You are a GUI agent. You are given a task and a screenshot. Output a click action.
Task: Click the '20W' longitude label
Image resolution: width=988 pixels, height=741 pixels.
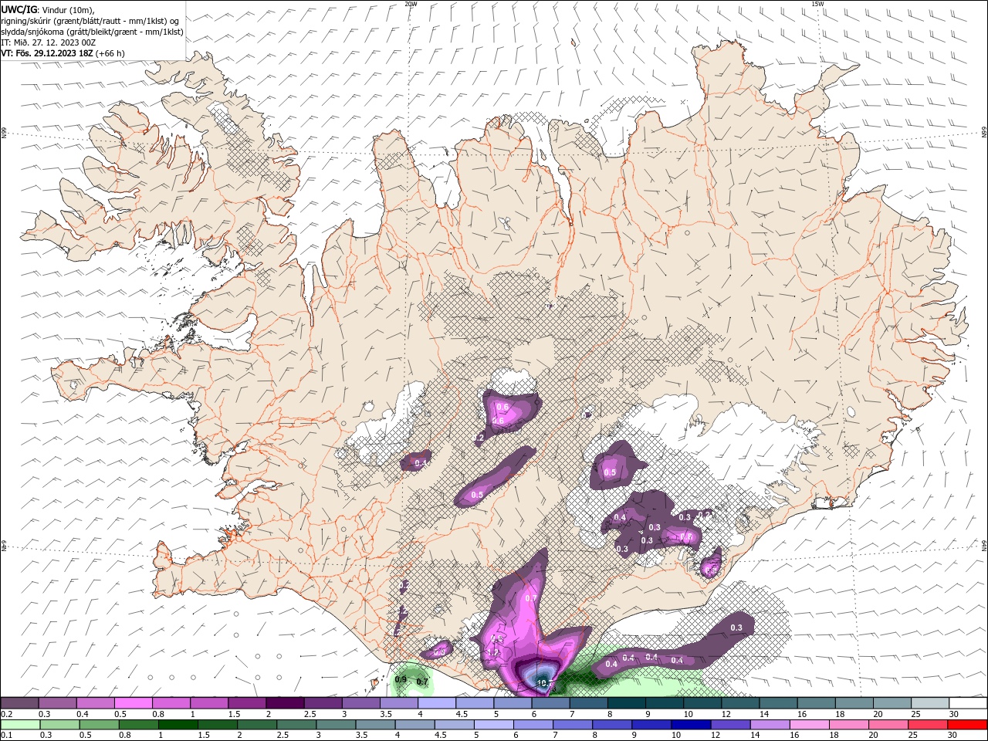[411, 4]
